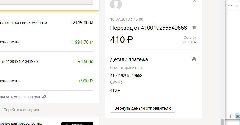Open Показать больше операций link

[x=23, y=97]
